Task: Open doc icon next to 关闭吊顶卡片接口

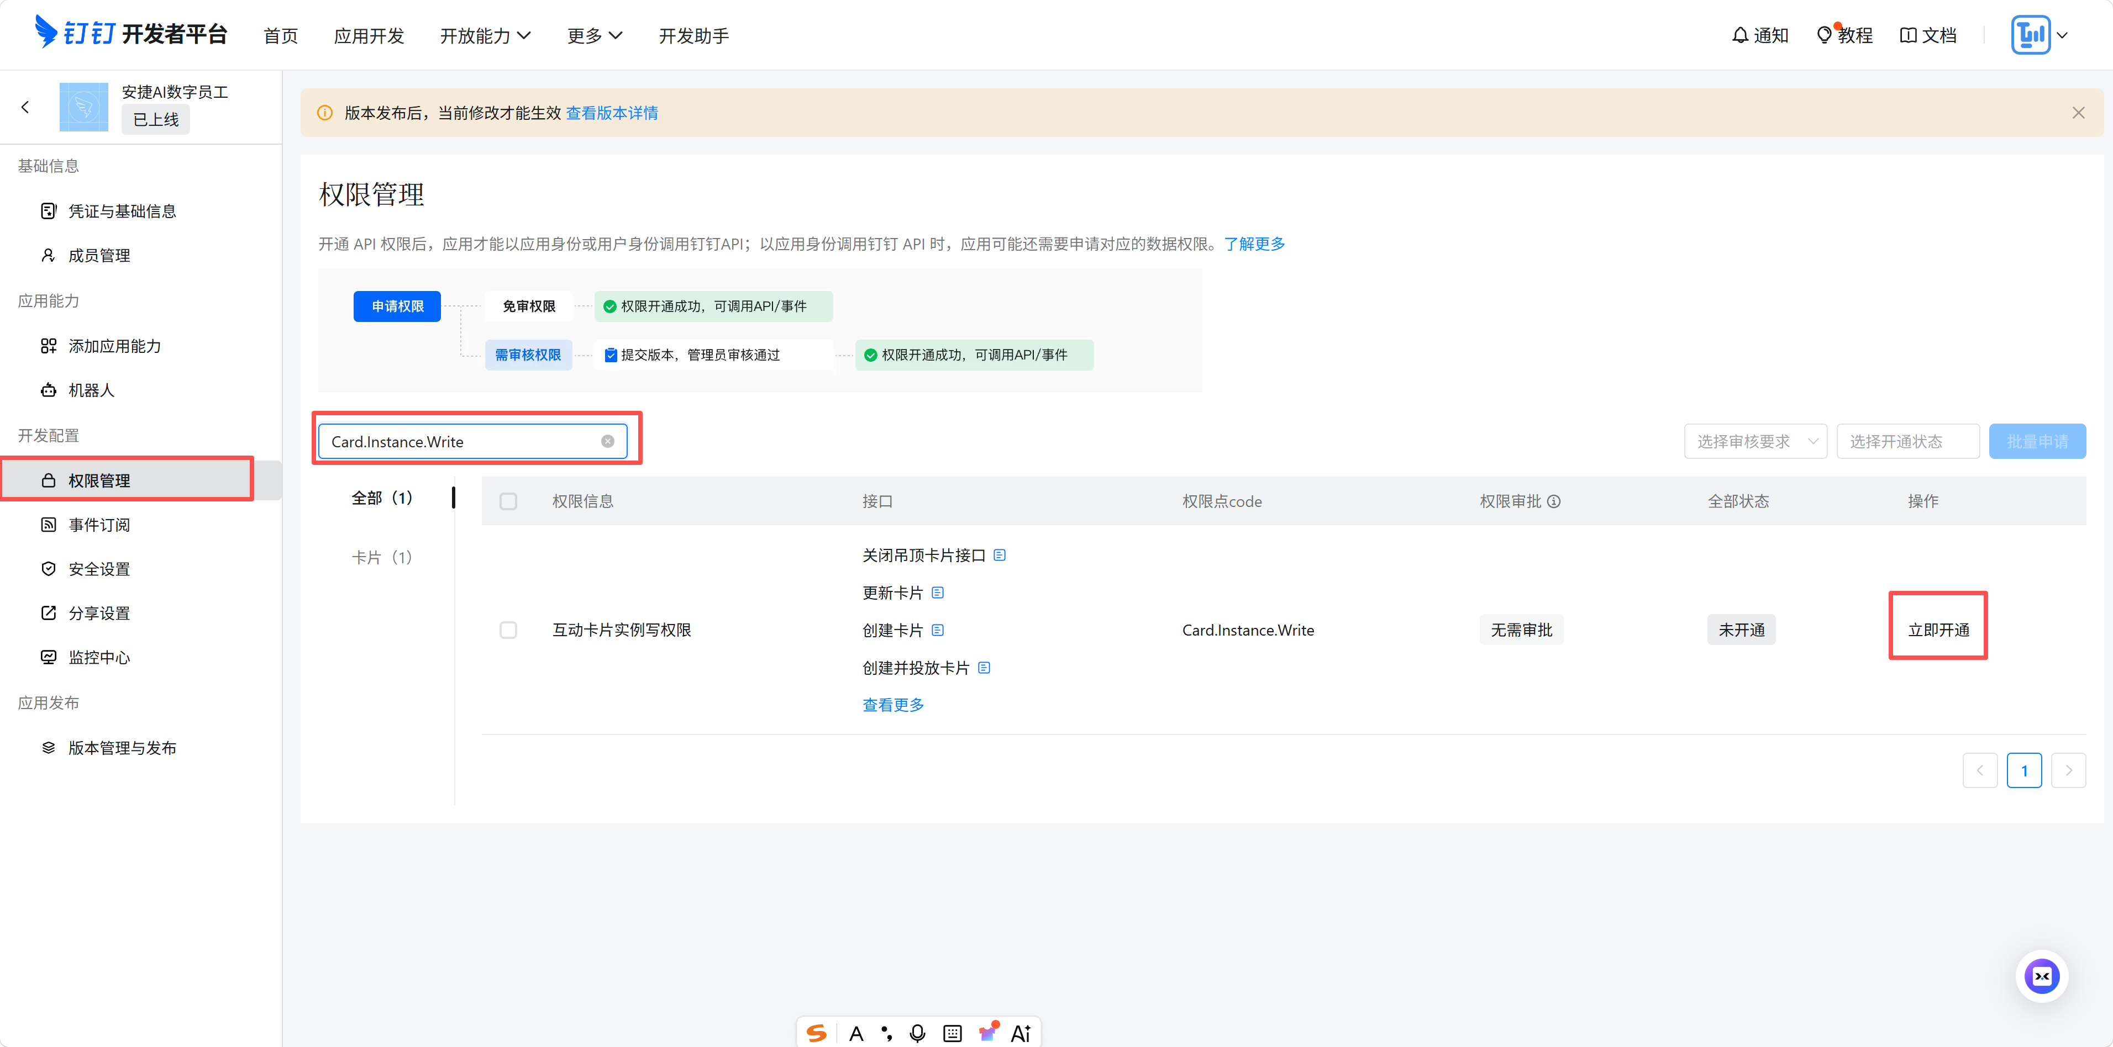Action: [999, 555]
